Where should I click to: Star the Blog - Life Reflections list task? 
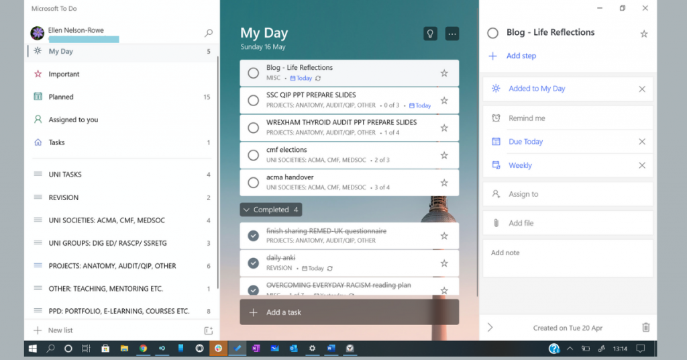[x=444, y=73]
